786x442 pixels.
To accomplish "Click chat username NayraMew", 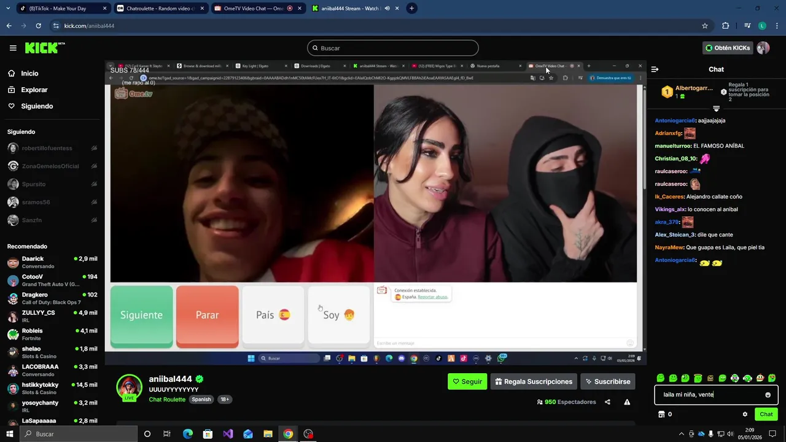I will point(669,247).
